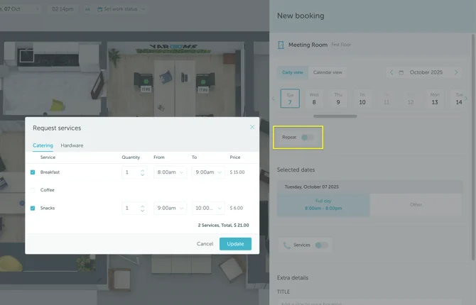Image resolution: width=476 pixels, height=305 pixels.
Task: Check the Coffee service checkbox
Action: [x=33, y=190]
